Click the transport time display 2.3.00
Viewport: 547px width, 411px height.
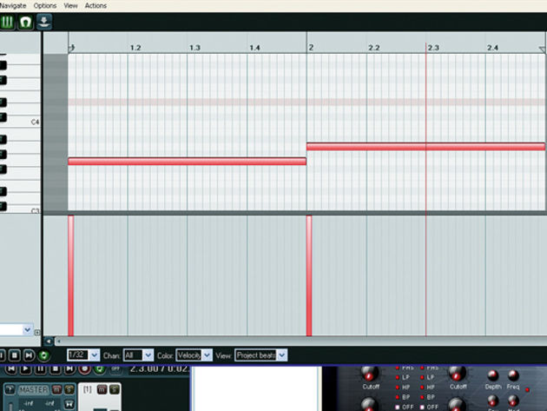click(x=159, y=369)
